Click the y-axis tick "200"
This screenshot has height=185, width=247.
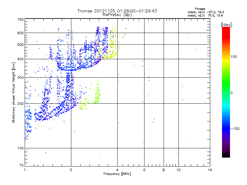coord(20,104)
